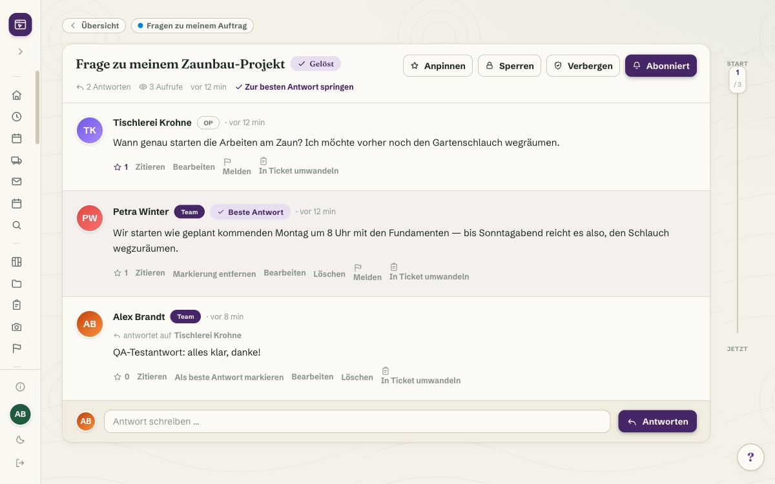Open the flag icon in sidebar
775x484 pixels.
click(17, 348)
